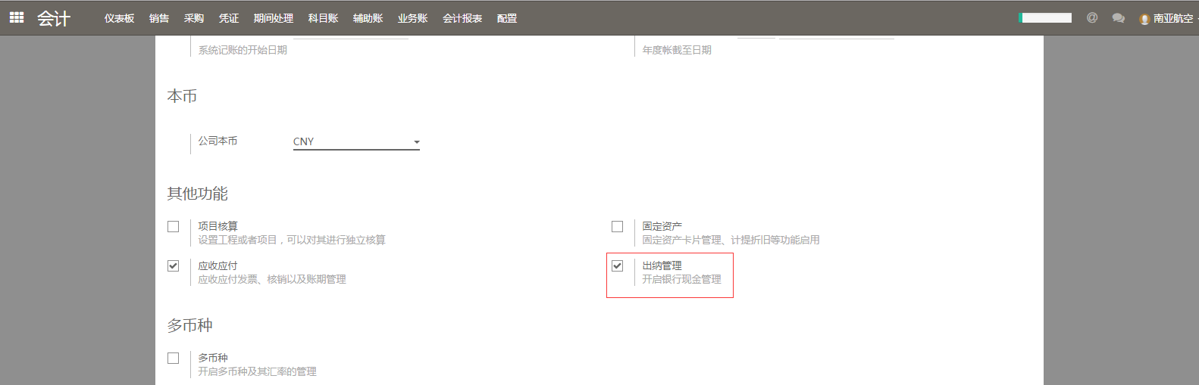
Task: Go to 仪表板 in the top bar
Action: click(119, 18)
